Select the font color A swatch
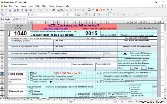The width and height of the screenshot is (167, 104). click(78, 15)
